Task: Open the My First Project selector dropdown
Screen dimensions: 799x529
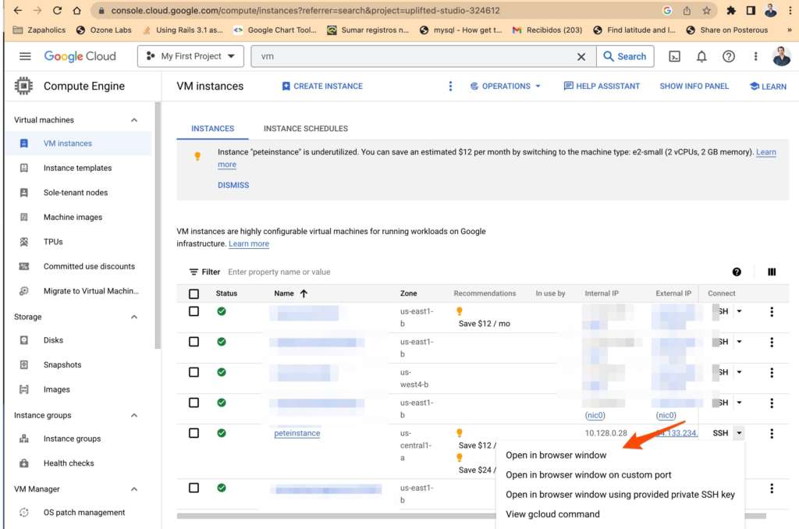Action: click(191, 56)
